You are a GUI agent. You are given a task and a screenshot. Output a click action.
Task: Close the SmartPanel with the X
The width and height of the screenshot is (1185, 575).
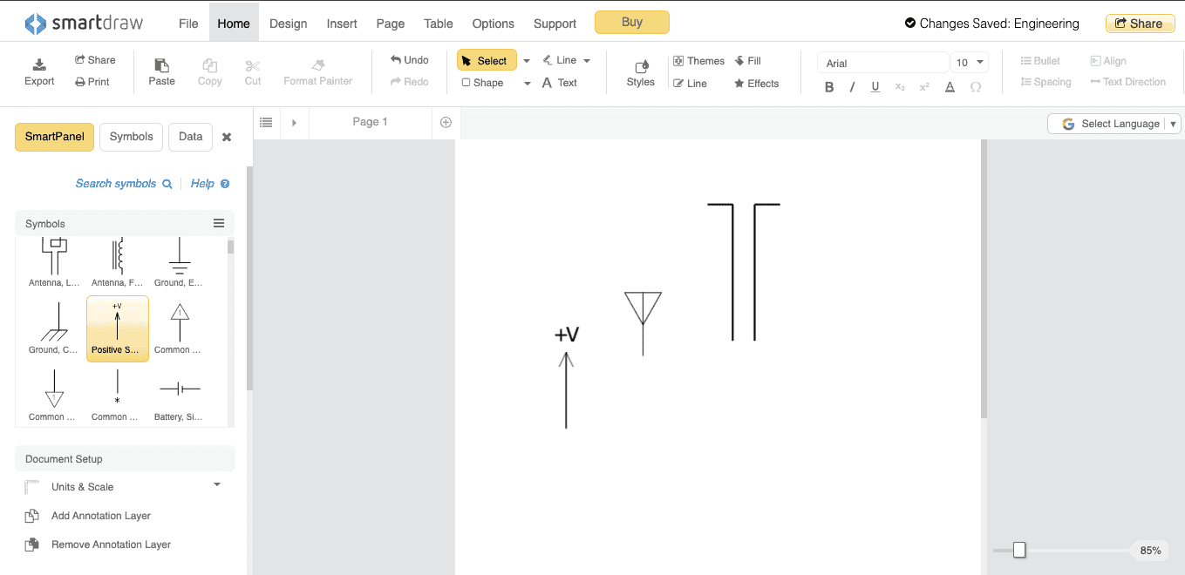coord(227,137)
